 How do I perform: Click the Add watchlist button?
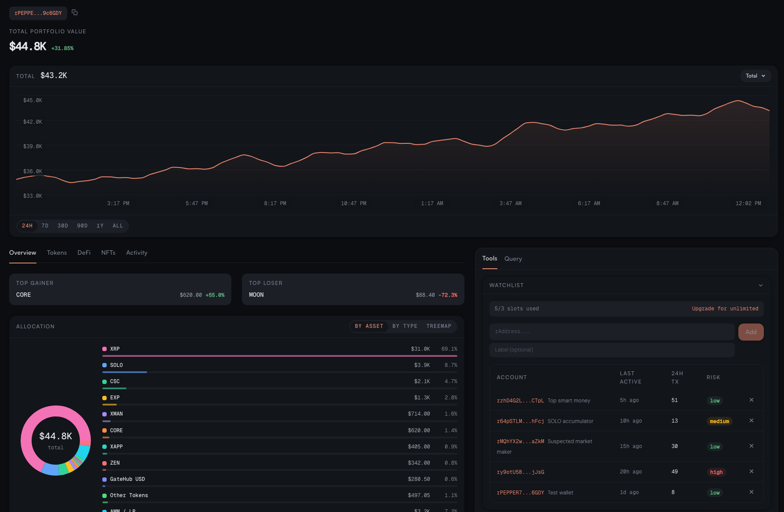coord(751,332)
